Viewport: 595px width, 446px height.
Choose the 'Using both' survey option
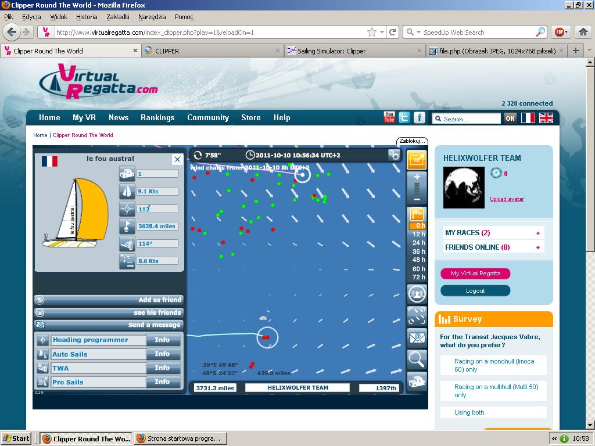(469, 412)
